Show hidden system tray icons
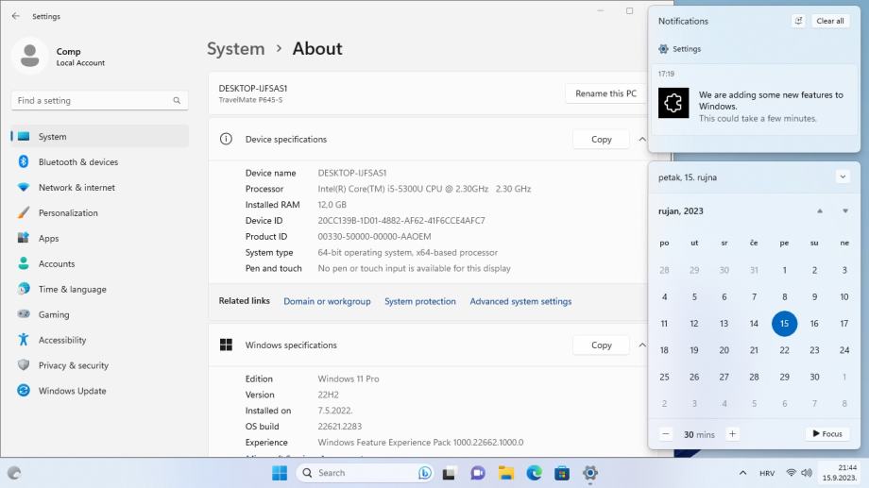 742,473
